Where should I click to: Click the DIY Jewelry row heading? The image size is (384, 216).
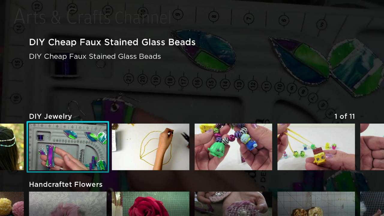click(x=50, y=116)
